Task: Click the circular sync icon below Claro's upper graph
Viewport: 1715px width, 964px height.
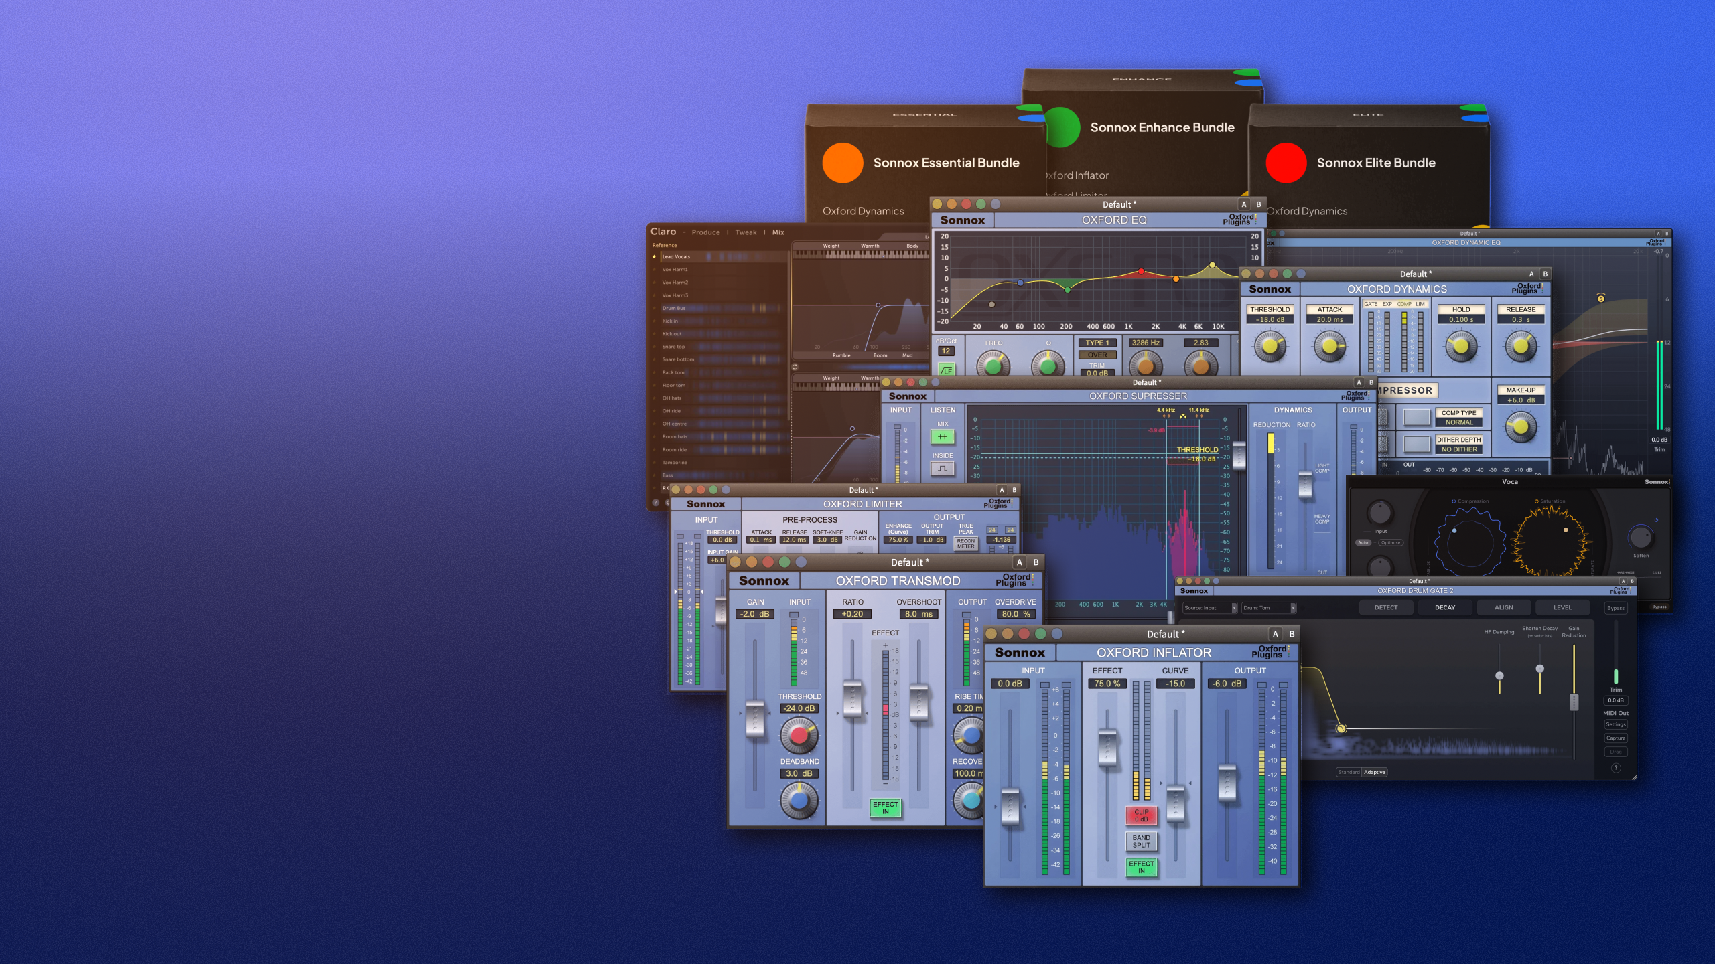Action: [x=795, y=367]
